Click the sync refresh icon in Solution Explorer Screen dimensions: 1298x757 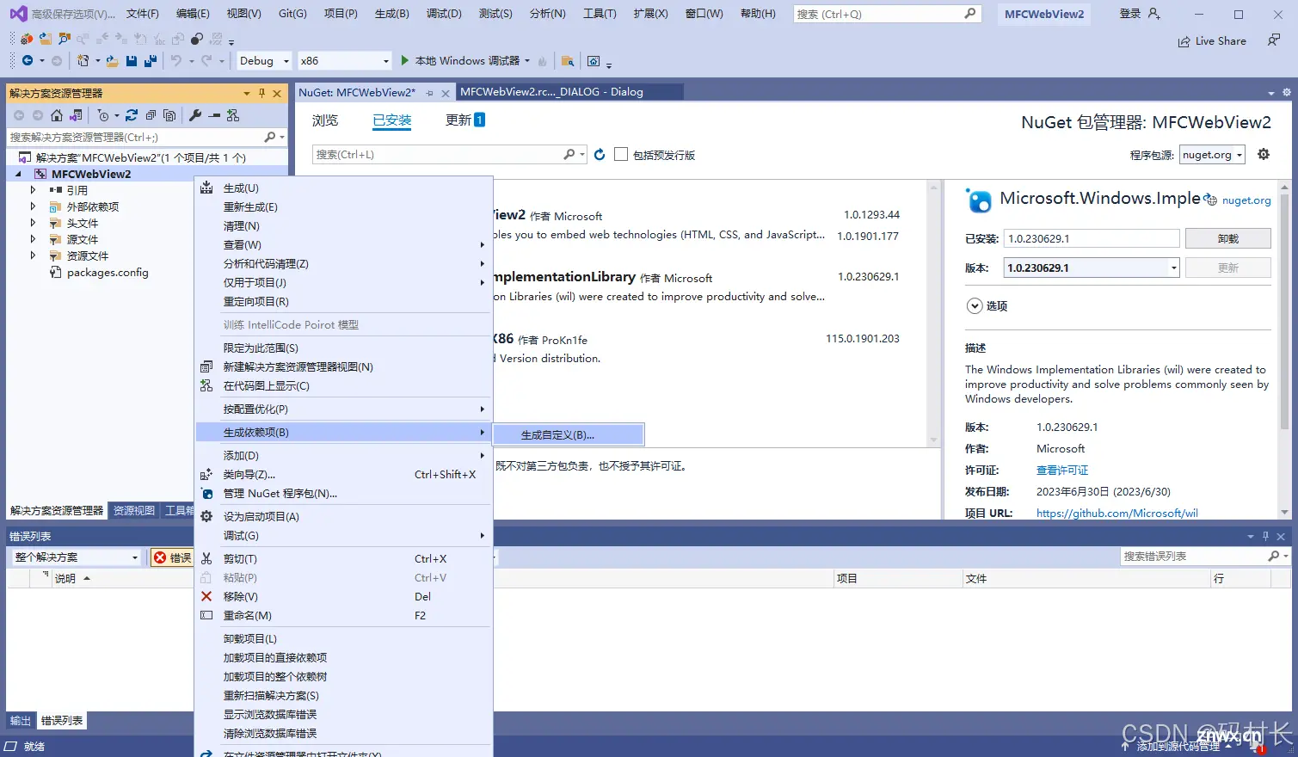point(132,115)
